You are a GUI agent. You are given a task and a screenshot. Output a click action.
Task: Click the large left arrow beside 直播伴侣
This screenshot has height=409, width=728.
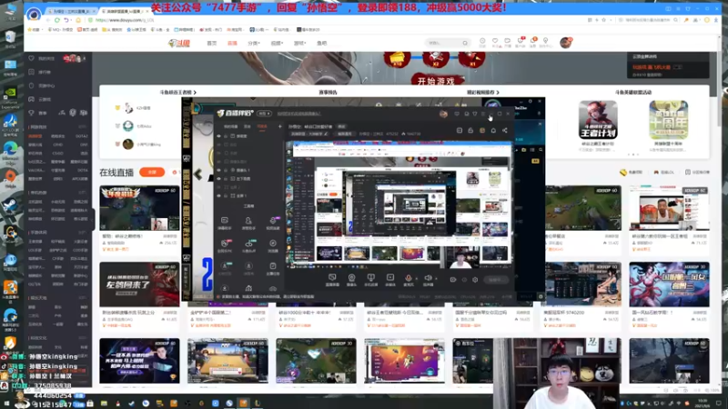pyautogui.click(x=198, y=174)
